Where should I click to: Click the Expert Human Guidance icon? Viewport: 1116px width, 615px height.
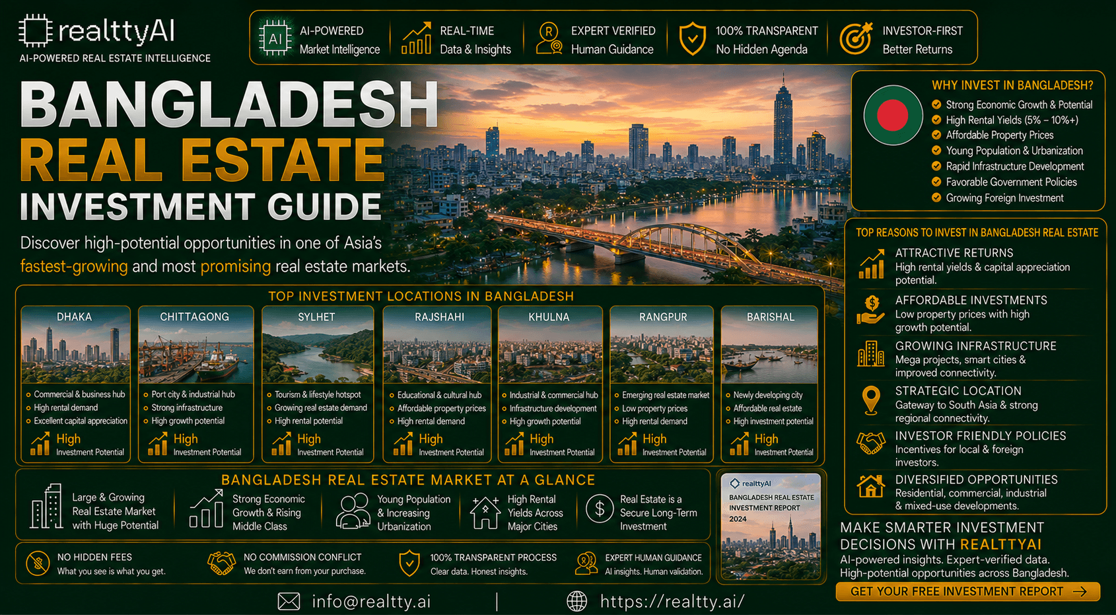click(586, 563)
